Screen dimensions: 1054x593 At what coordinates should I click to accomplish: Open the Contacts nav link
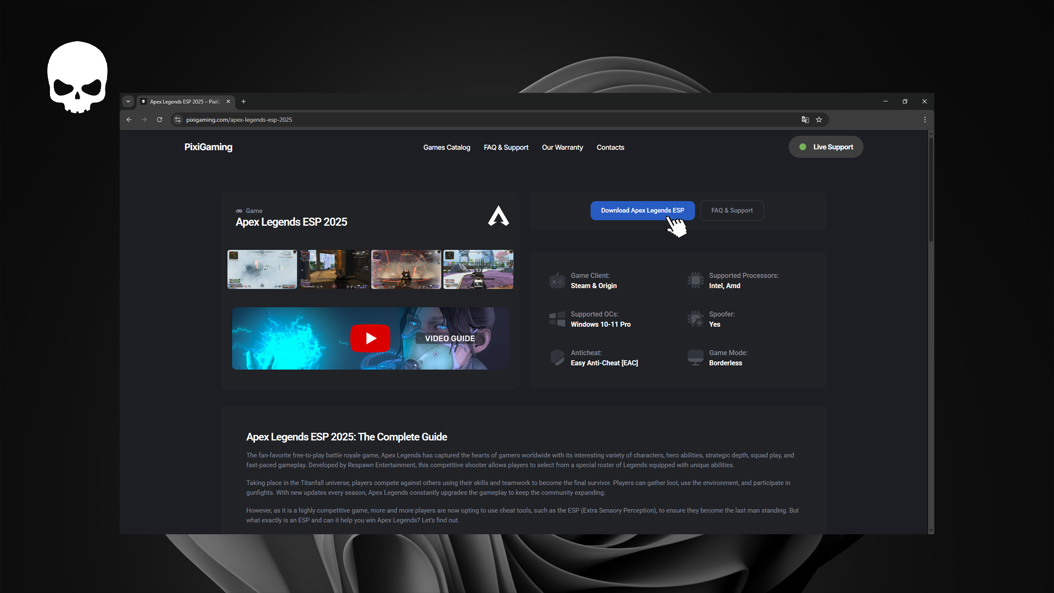[x=610, y=148]
